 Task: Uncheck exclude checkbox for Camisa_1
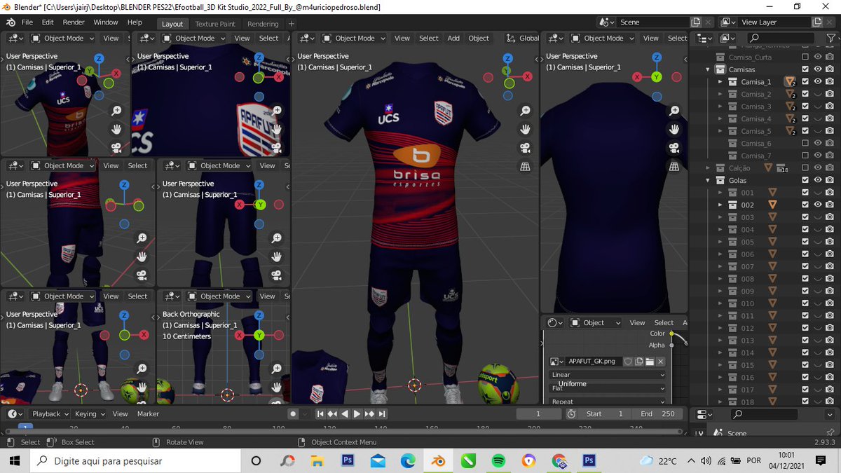[x=805, y=82]
